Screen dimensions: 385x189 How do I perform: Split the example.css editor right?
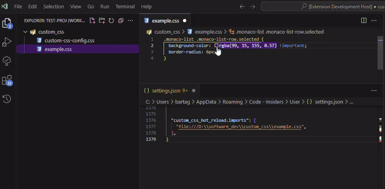(364, 21)
